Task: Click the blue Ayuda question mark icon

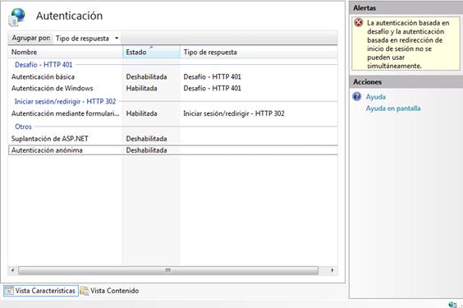Action: click(x=357, y=96)
